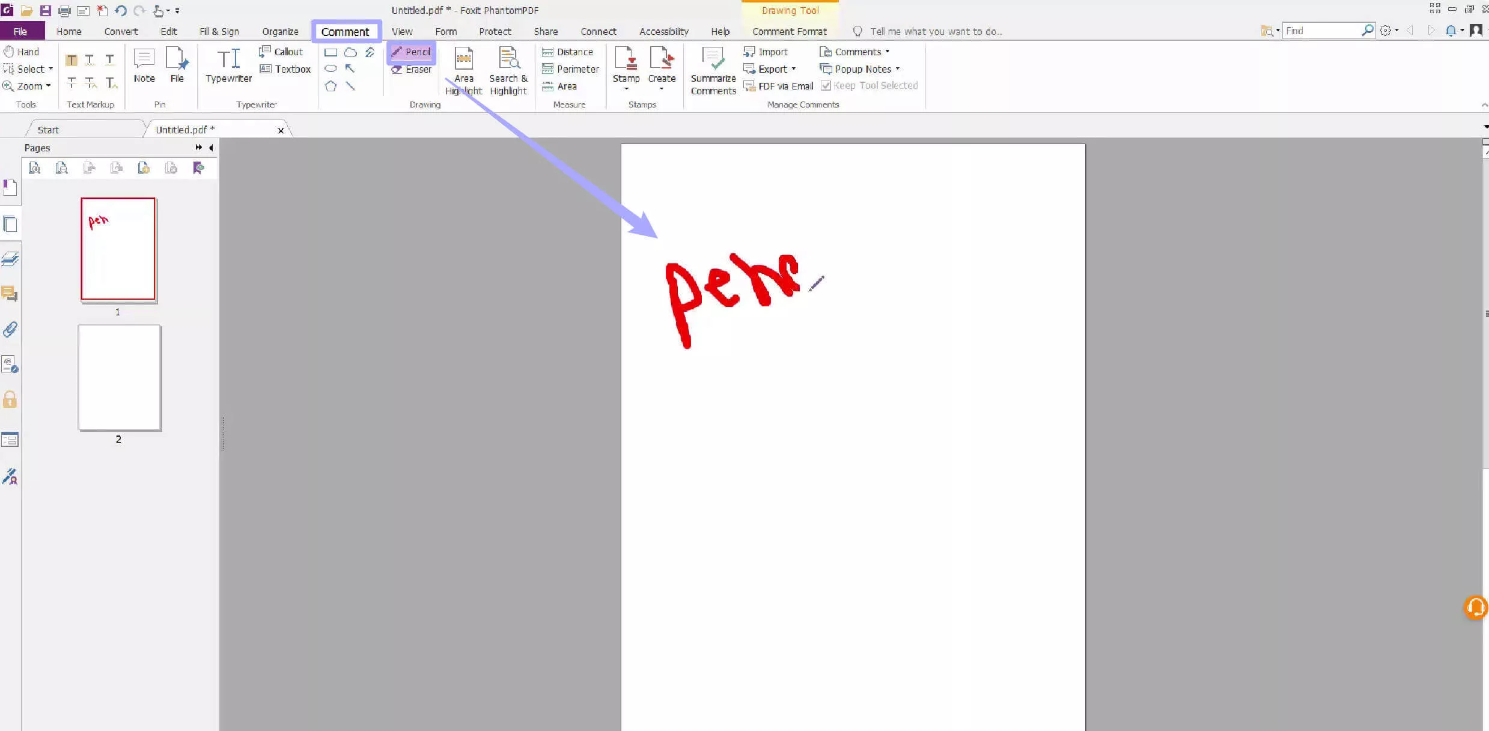Select the rectangle drawing shape
The height and width of the screenshot is (731, 1489).
tap(330, 52)
